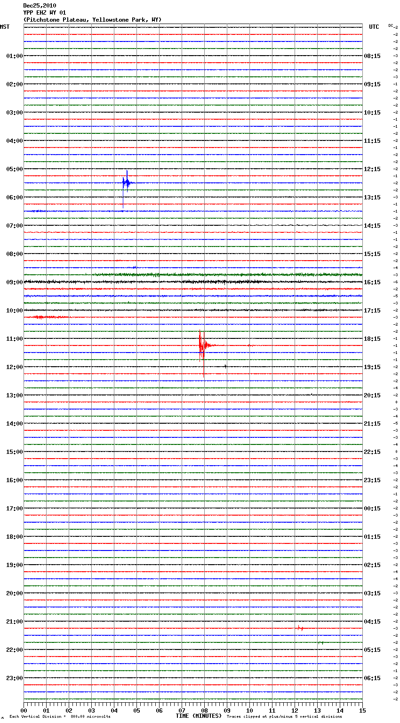Select the 11:00 MST hour label
This screenshot has height=723, width=400.
(15, 339)
